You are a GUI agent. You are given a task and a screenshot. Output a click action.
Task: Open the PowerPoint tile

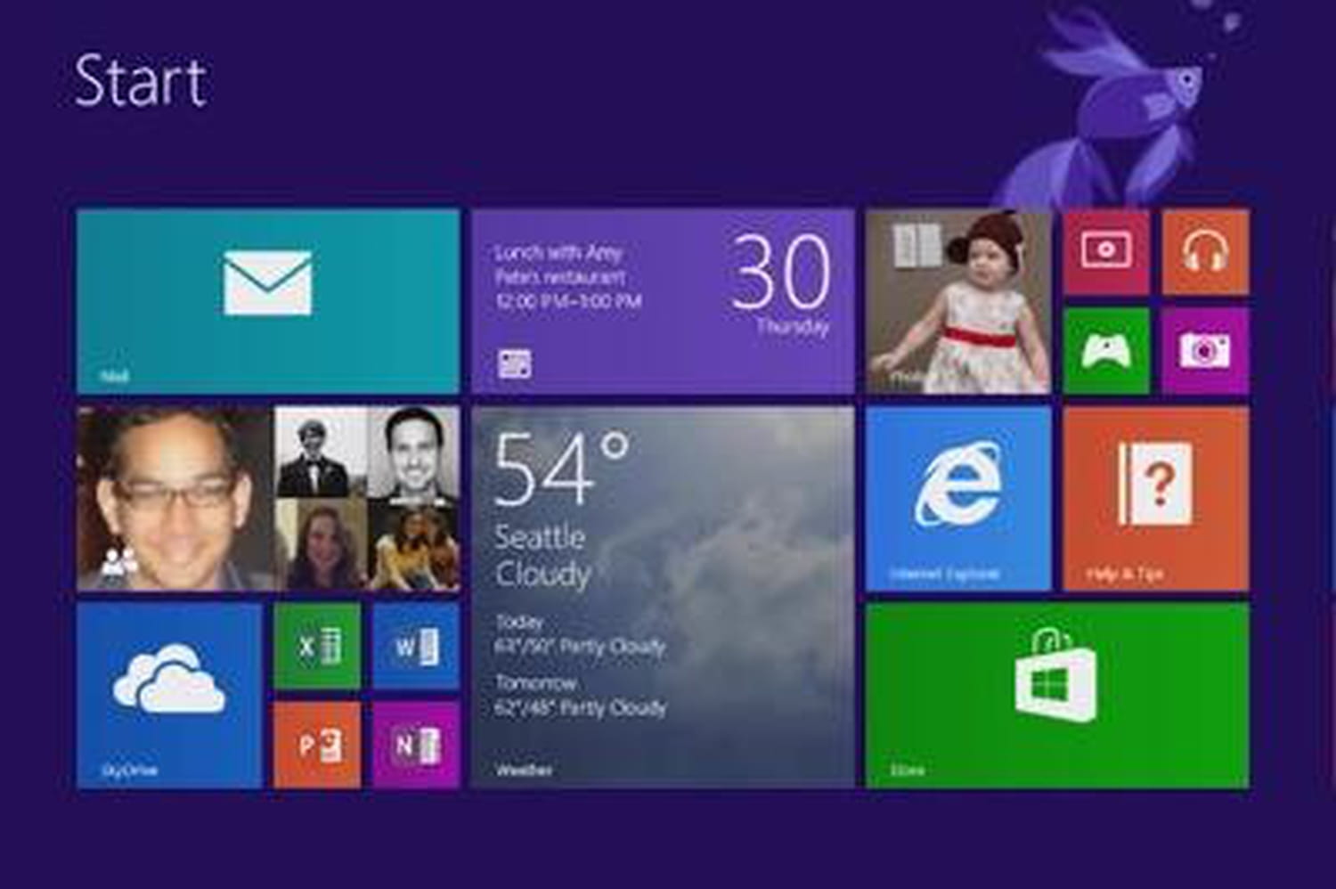pos(317,744)
